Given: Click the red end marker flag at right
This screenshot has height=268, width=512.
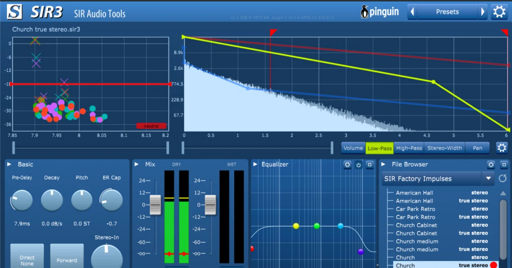Looking at the screenshot, I should click(x=505, y=32).
